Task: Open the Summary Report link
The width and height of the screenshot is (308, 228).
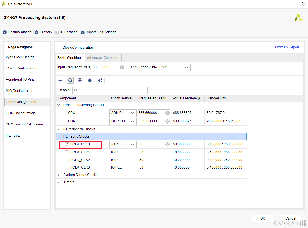Action: pyautogui.click(x=286, y=47)
